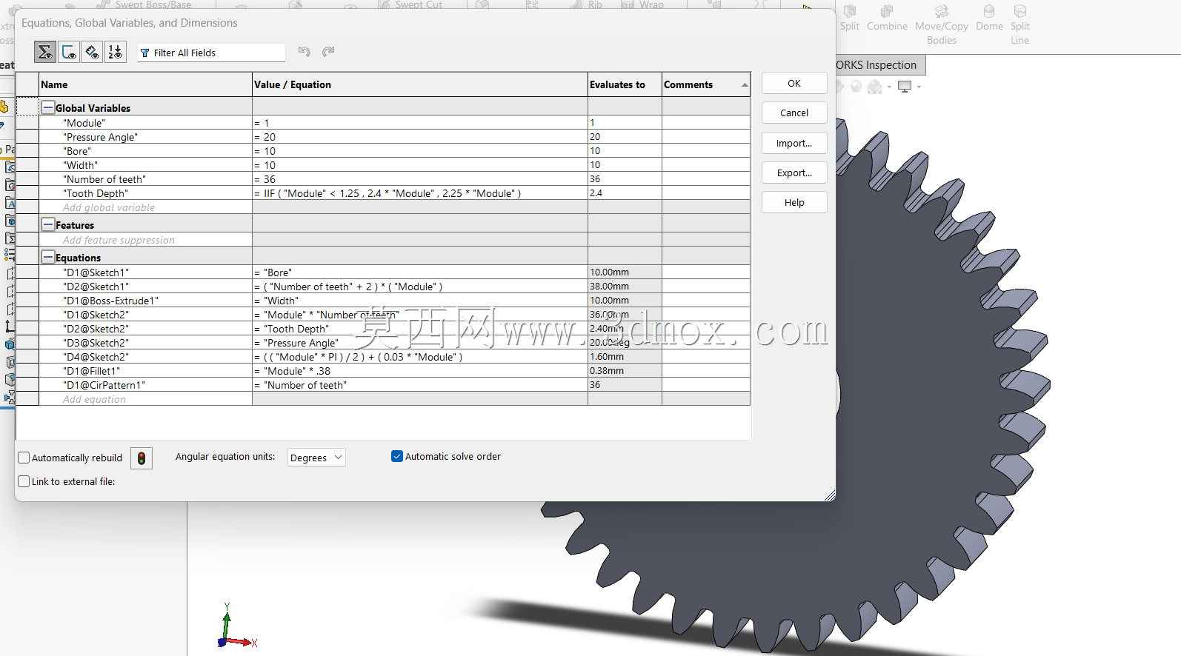Image resolution: width=1181 pixels, height=656 pixels.
Task: Select the "Width" global variable name
Action: pyautogui.click(x=80, y=165)
